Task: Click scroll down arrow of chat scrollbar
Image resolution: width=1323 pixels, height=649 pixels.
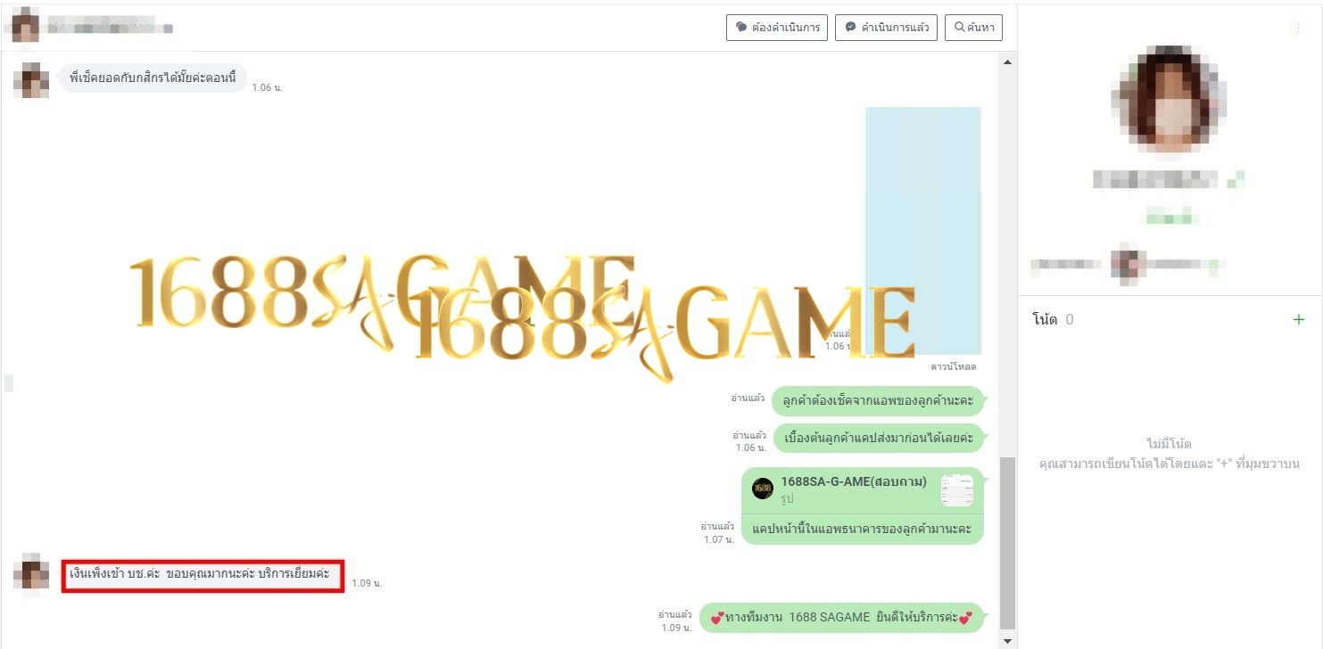Action: pos(1008,641)
